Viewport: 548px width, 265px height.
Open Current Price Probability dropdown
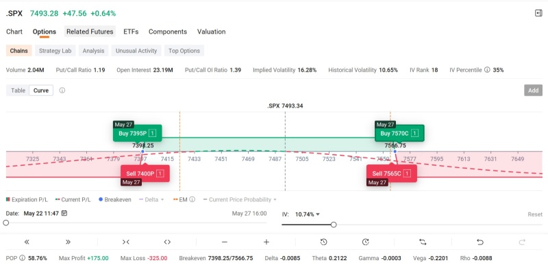(240, 200)
